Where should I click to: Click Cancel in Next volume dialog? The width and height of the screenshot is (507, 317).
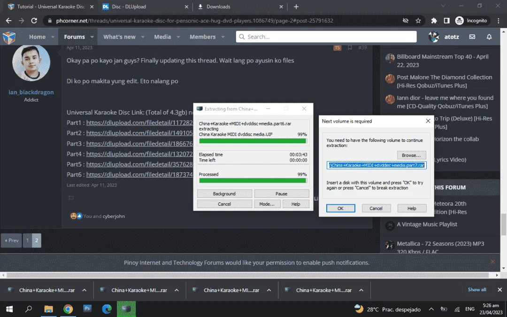[x=376, y=209]
